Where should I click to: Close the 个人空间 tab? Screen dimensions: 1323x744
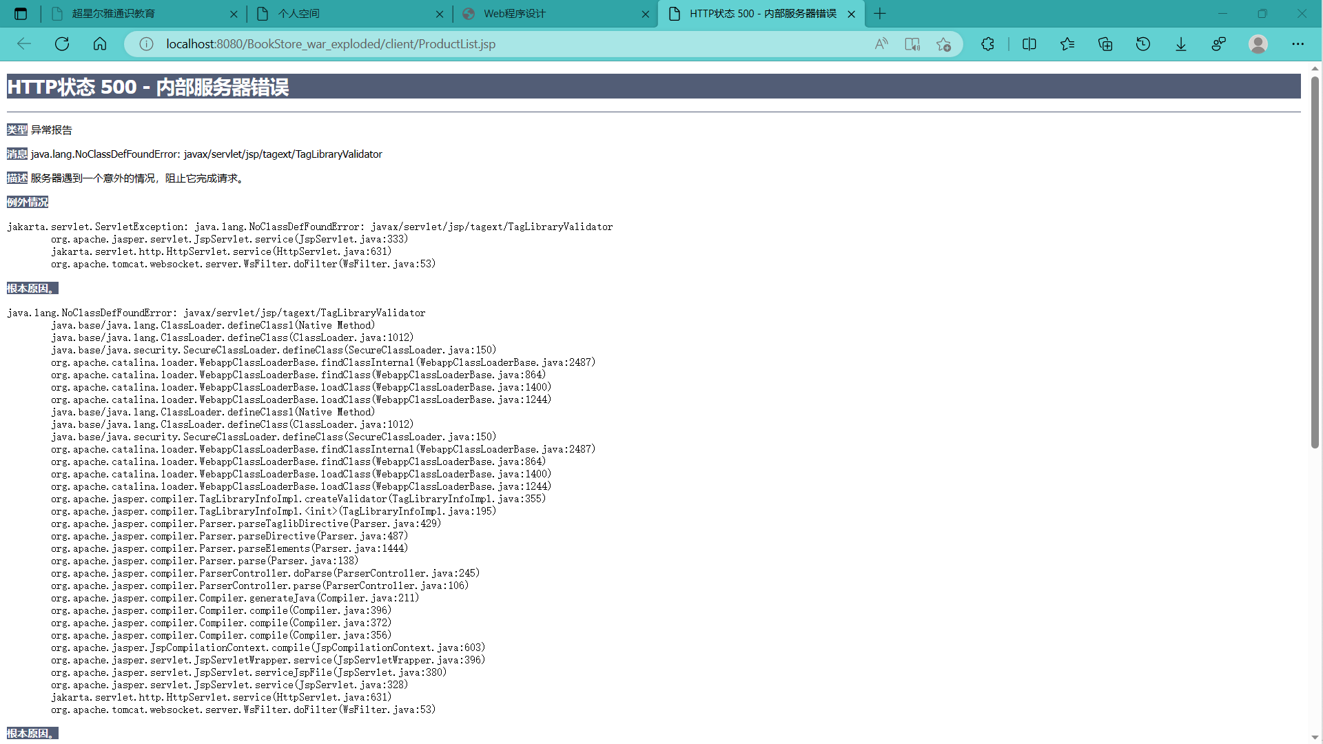tap(440, 14)
